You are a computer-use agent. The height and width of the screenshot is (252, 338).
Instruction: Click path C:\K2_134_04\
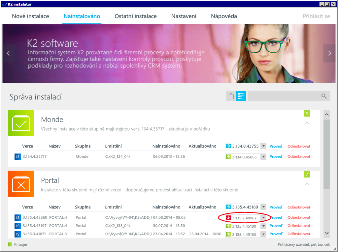click(x=118, y=156)
